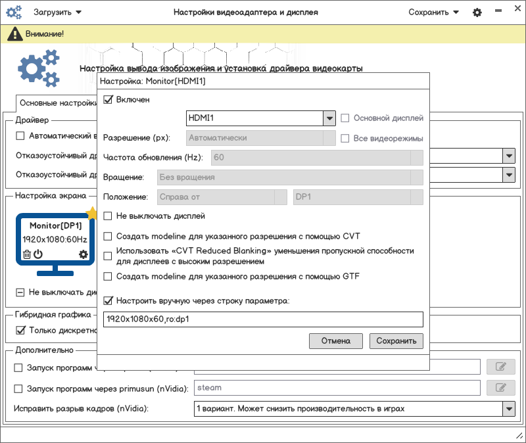Click edit icon beside primusrun steam field
Image resolution: width=526 pixels, height=443 pixels.
tap(501, 388)
